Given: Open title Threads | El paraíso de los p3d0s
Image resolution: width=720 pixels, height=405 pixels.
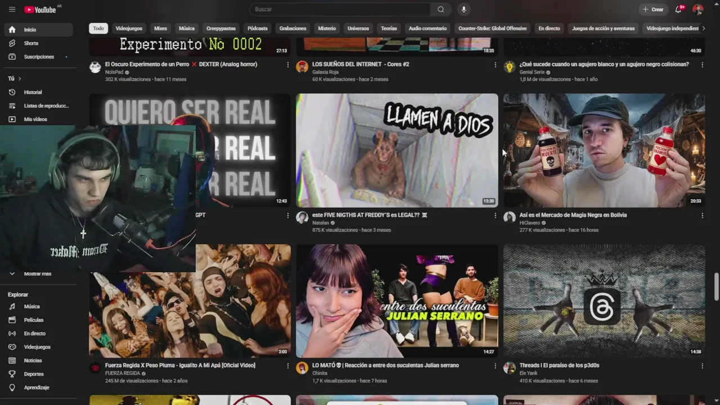Looking at the screenshot, I should coord(559,365).
